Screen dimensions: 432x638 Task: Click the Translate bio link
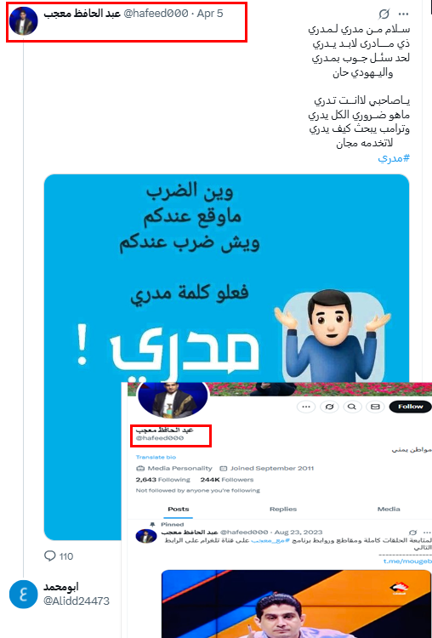pos(156,458)
